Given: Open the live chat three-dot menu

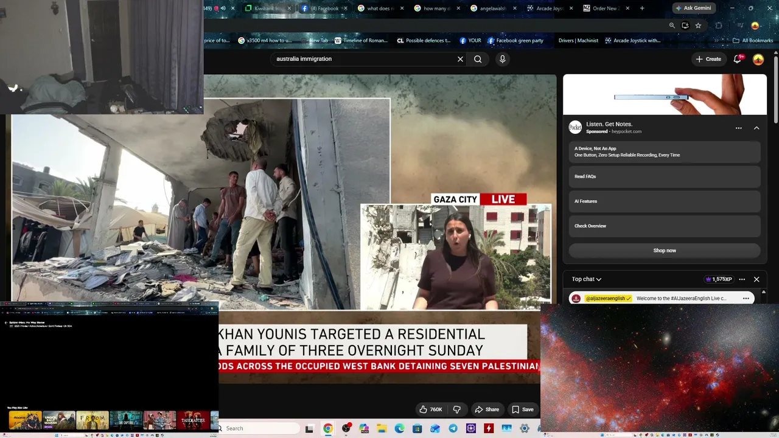Looking at the screenshot, I should 742,279.
